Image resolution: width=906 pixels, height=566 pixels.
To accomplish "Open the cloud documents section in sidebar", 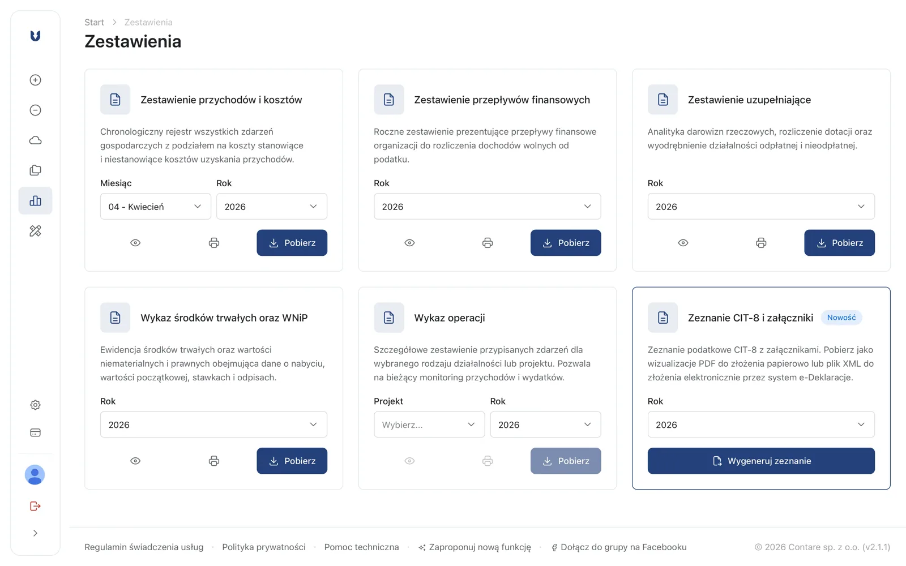I will [x=35, y=140].
